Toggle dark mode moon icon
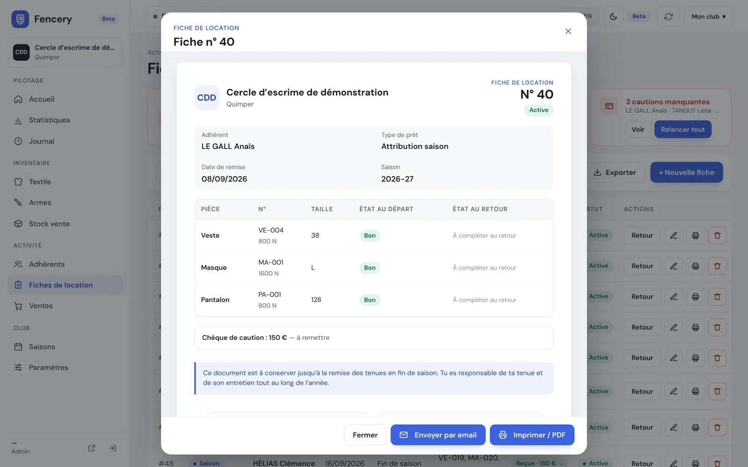 (x=613, y=16)
